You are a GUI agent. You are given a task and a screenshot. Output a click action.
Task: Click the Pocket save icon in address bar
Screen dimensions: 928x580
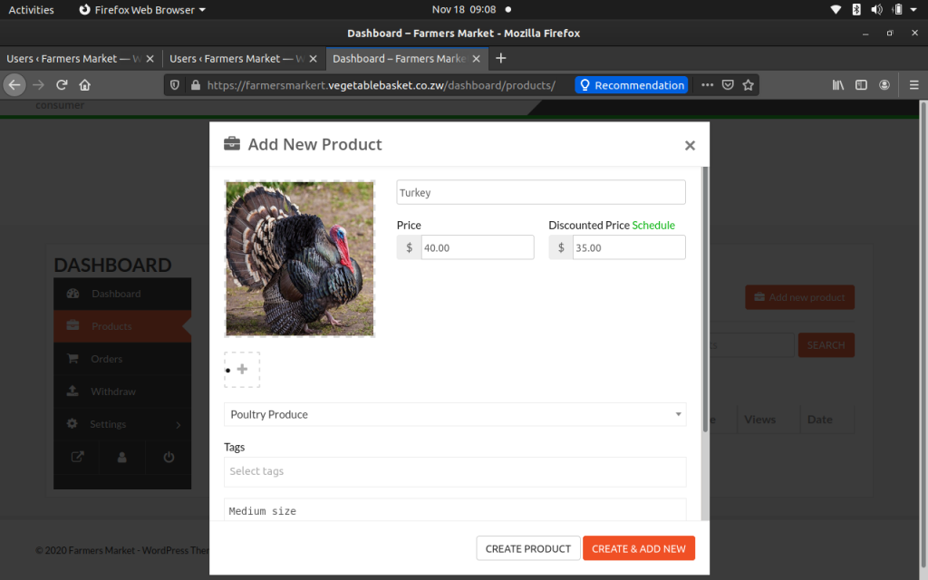coord(728,85)
